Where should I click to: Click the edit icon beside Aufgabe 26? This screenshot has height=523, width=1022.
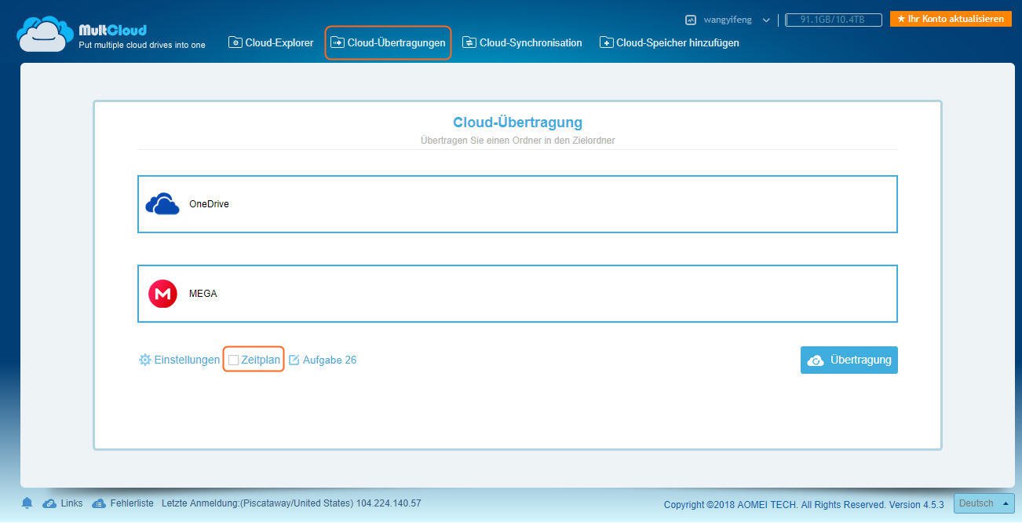(x=294, y=360)
